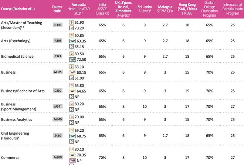Click the Business Analytics course name
Screen dimensions: 244x165
point(17,119)
